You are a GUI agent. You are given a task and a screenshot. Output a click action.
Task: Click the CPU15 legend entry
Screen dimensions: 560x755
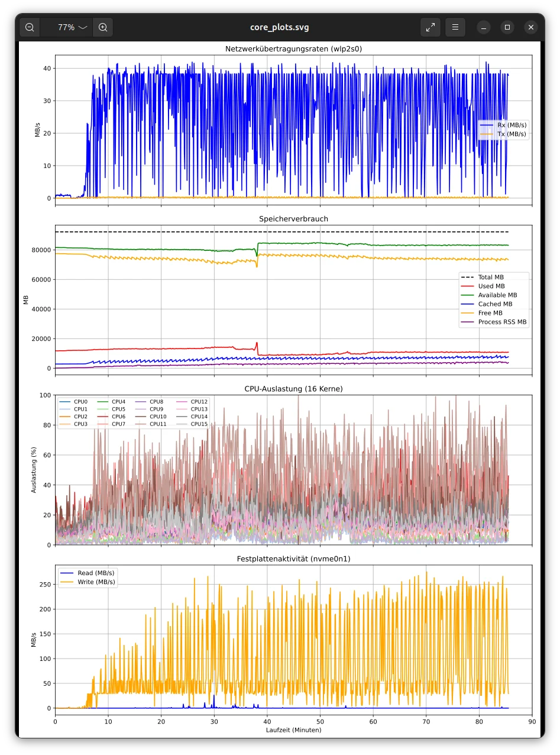click(192, 424)
